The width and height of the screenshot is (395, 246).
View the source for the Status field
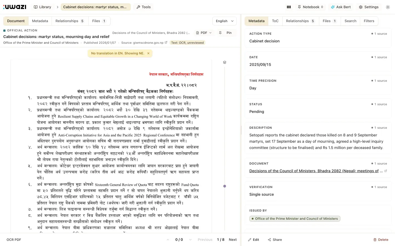[379, 104]
